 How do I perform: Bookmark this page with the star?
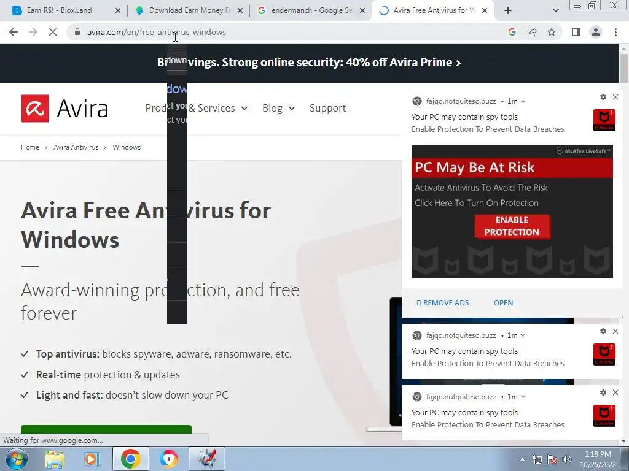coord(552,32)
